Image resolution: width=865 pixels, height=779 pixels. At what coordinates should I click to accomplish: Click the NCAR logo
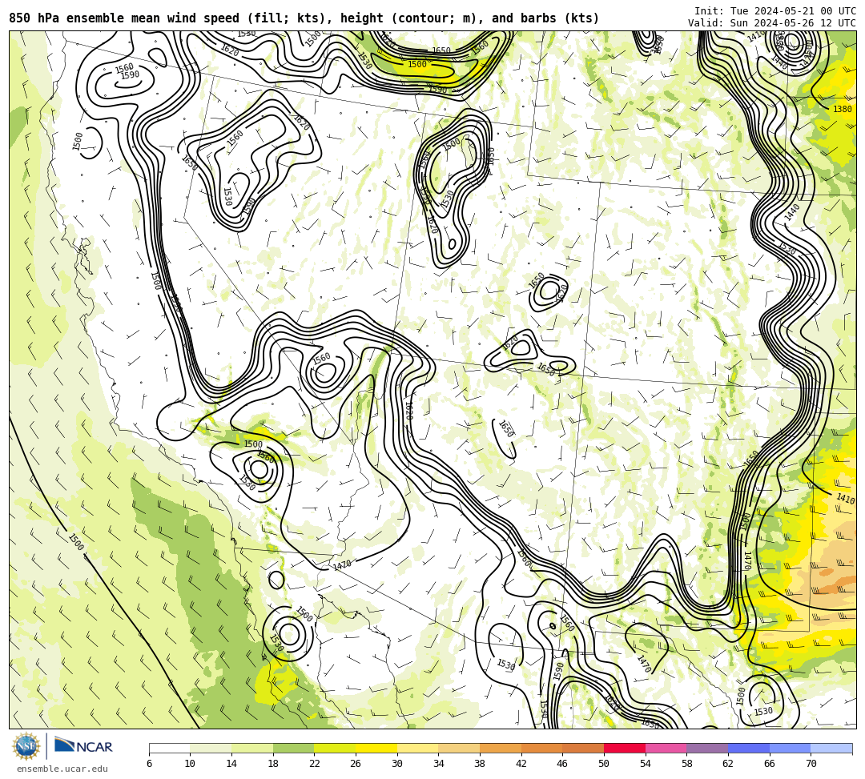point(83,746)
